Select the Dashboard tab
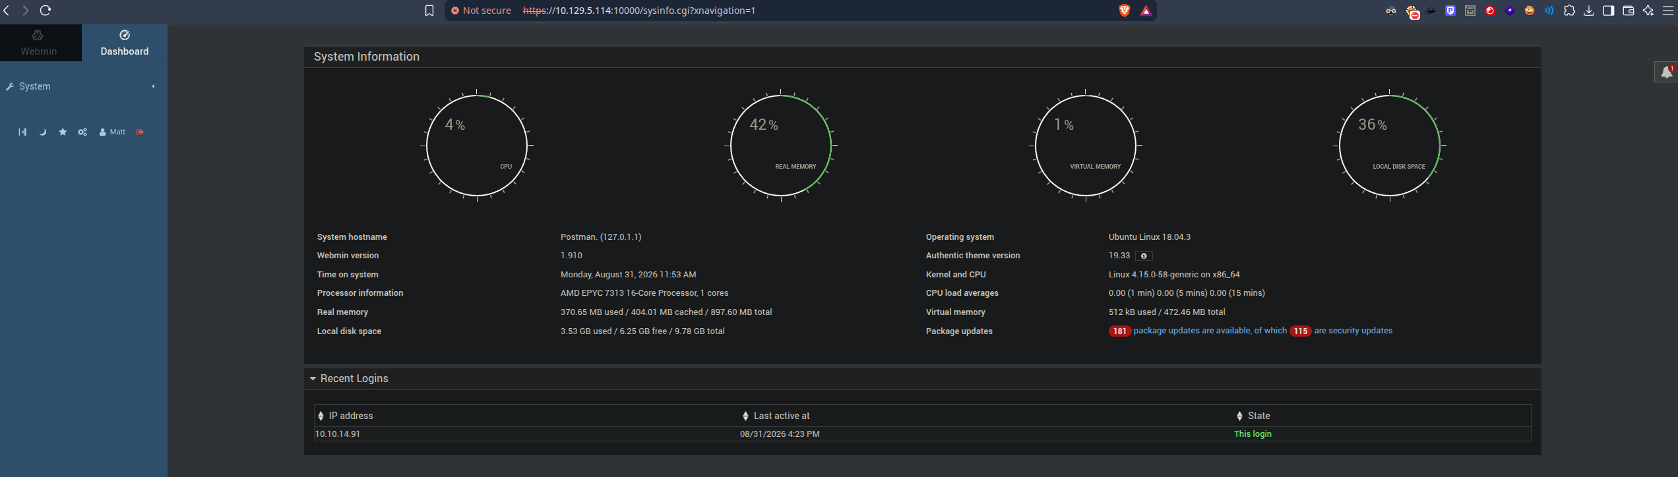The width and height of the screenshot is (1678, 477). point(124,43)
